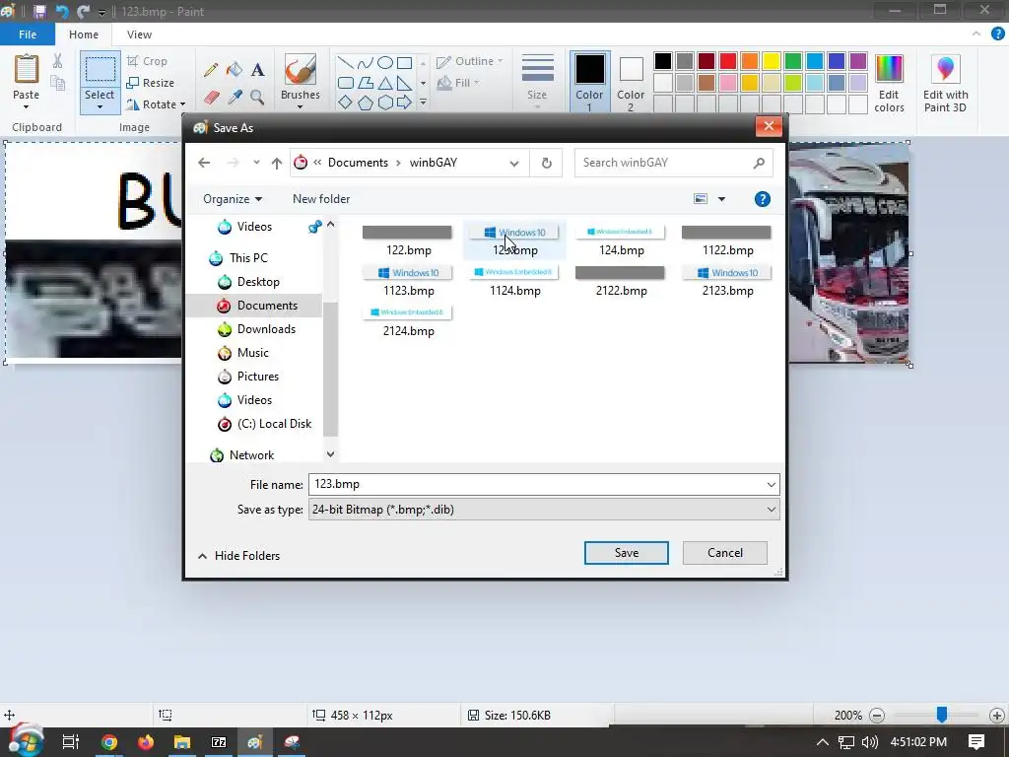Open the File name history dropdown
1009x757 pixels.
coord(771,485)
